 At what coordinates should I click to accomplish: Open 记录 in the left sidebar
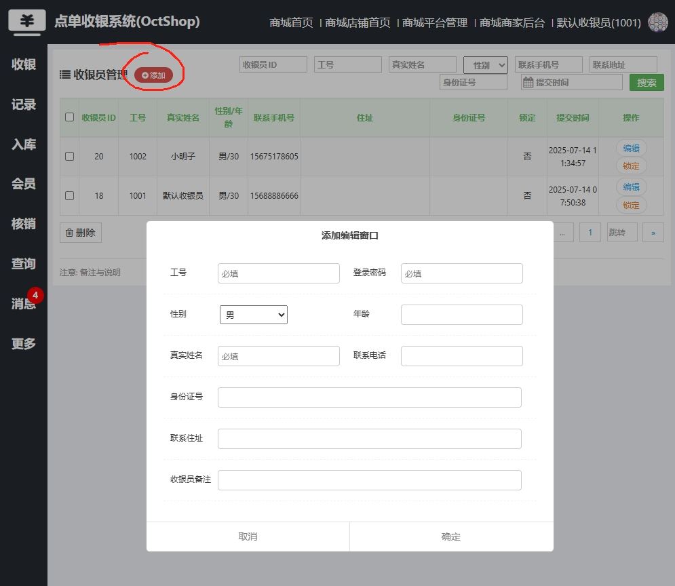point(24,104)
